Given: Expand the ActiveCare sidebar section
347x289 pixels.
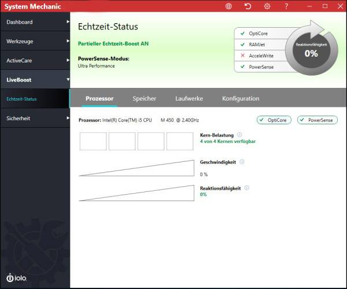Looking at the screenshot, I should (35, 60).
